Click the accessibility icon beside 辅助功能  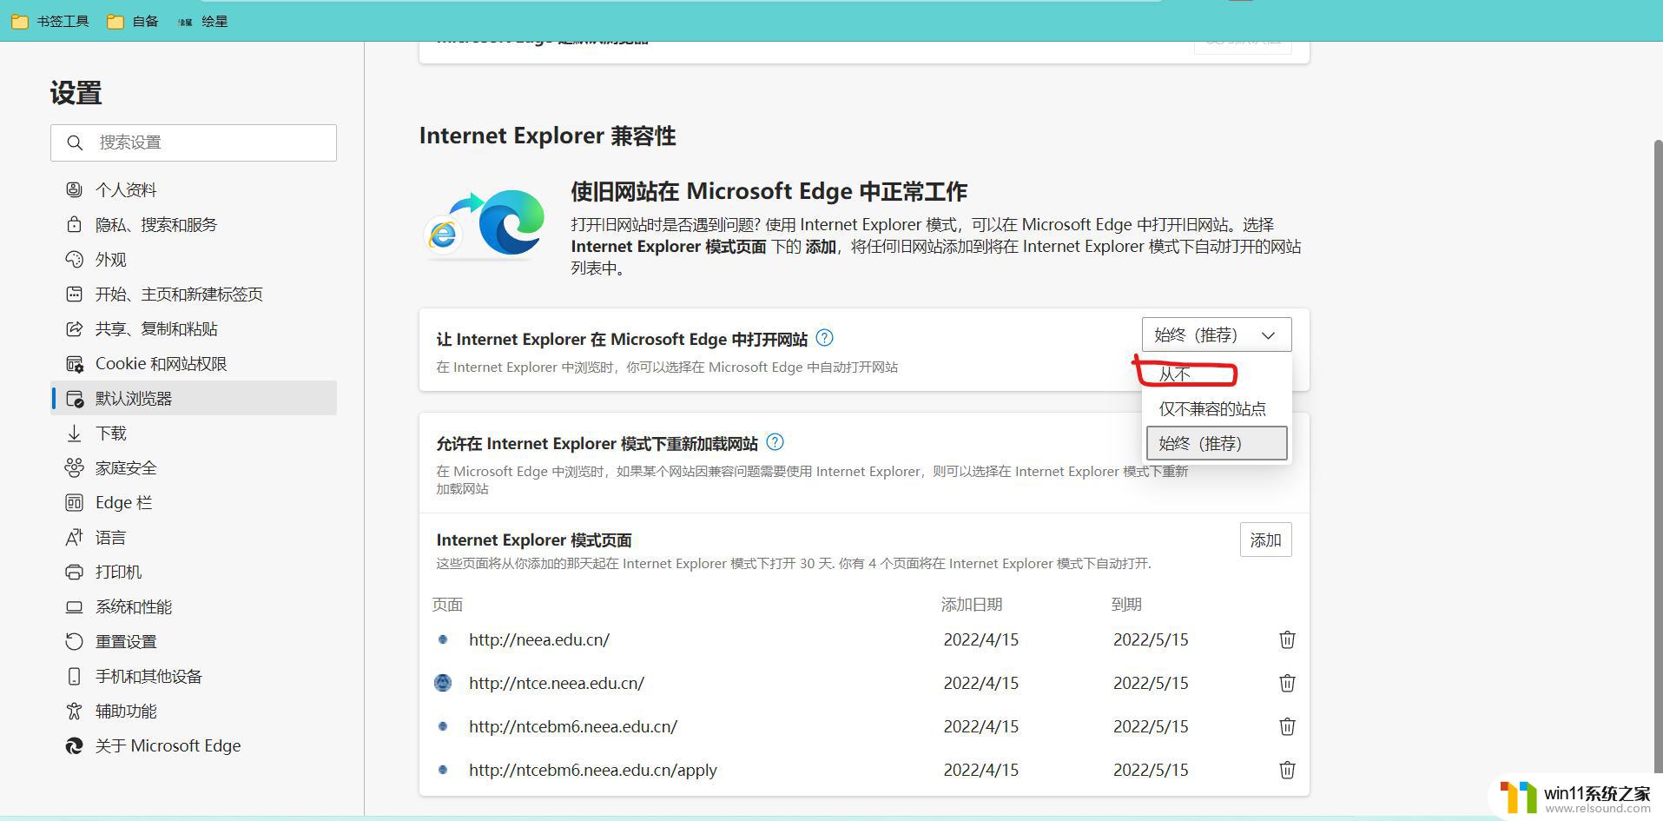click(x=75, y=711)
